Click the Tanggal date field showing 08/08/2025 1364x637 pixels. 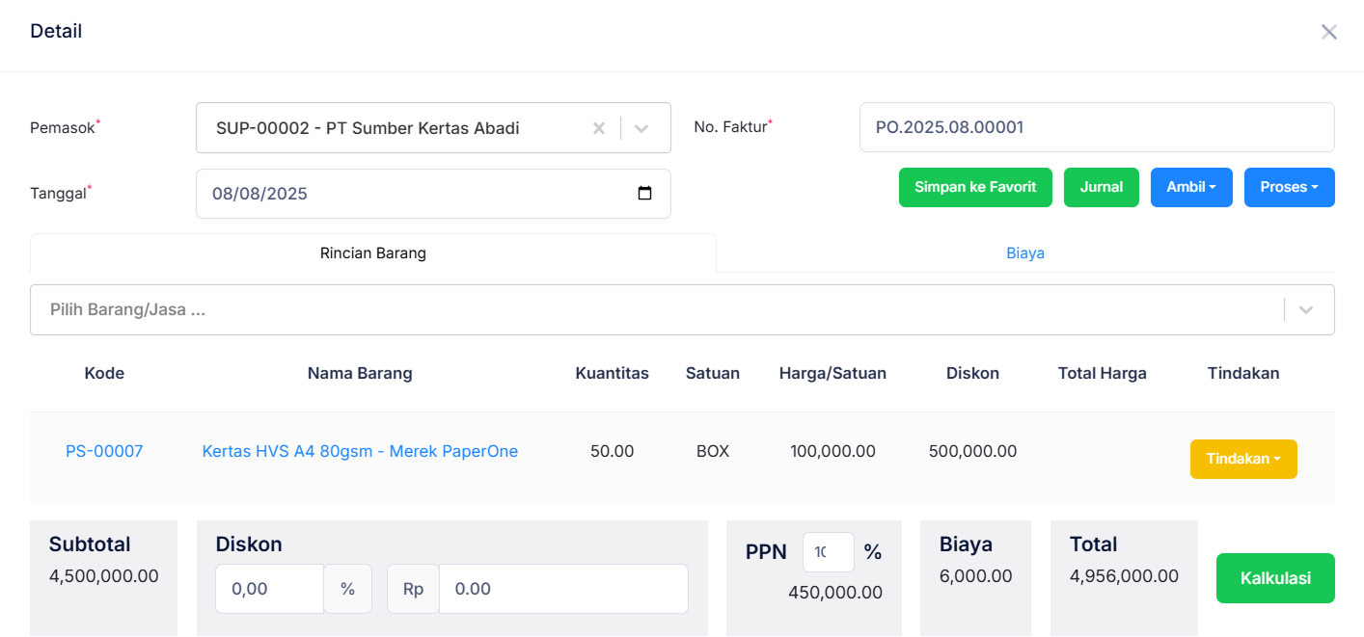pyautogui.click(x=386, y=193)
